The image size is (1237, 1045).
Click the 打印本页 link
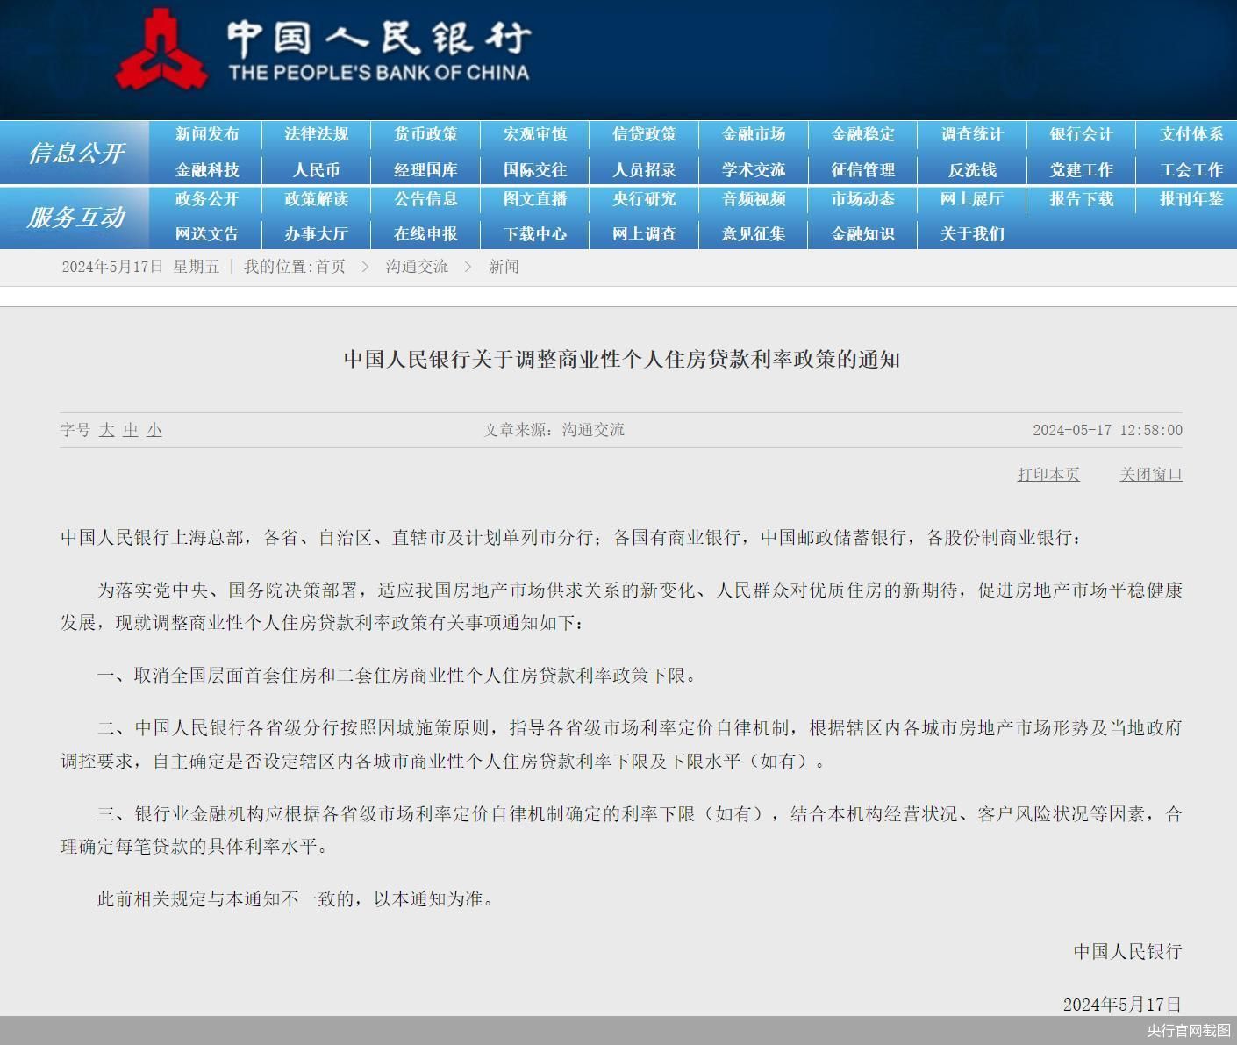tap(1048, 475)
